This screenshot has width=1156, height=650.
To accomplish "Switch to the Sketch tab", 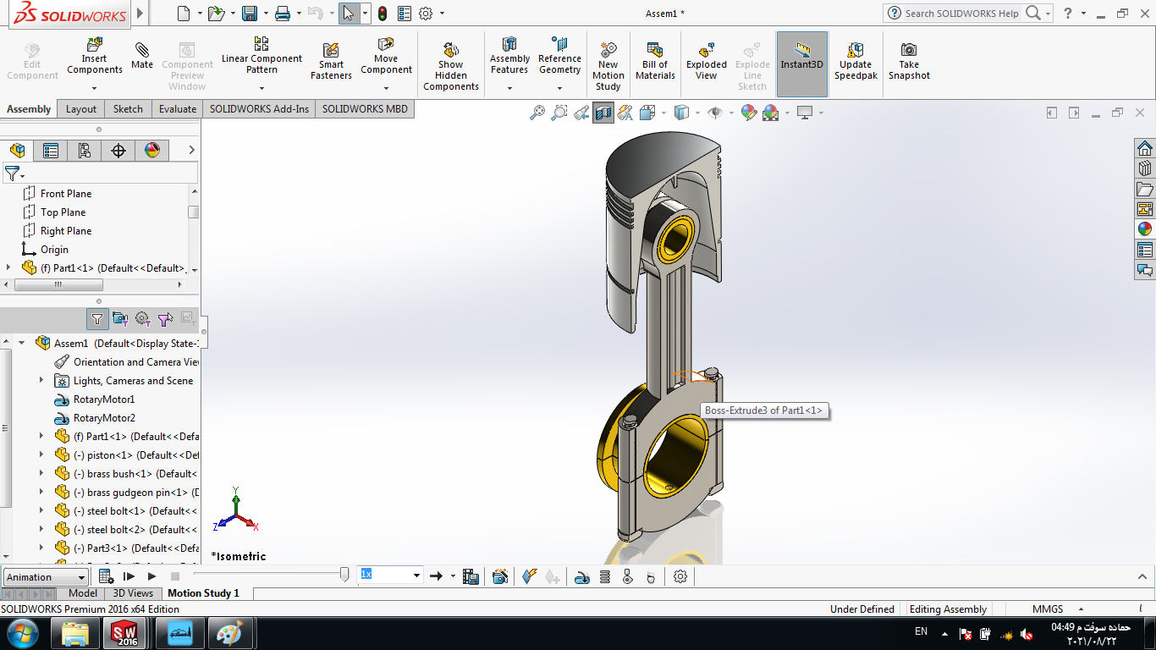I will pos(128,109).
